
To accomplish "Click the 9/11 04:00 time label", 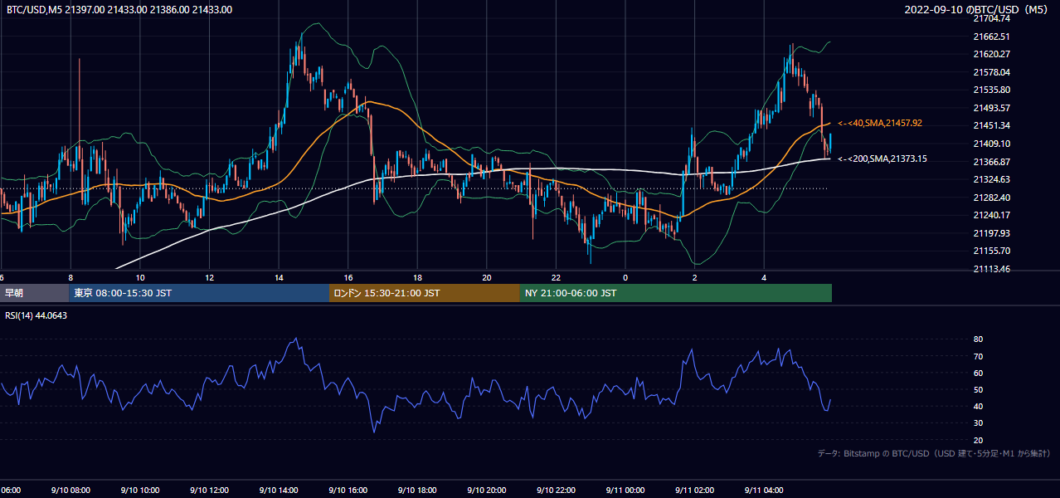I will pos(764,491).
